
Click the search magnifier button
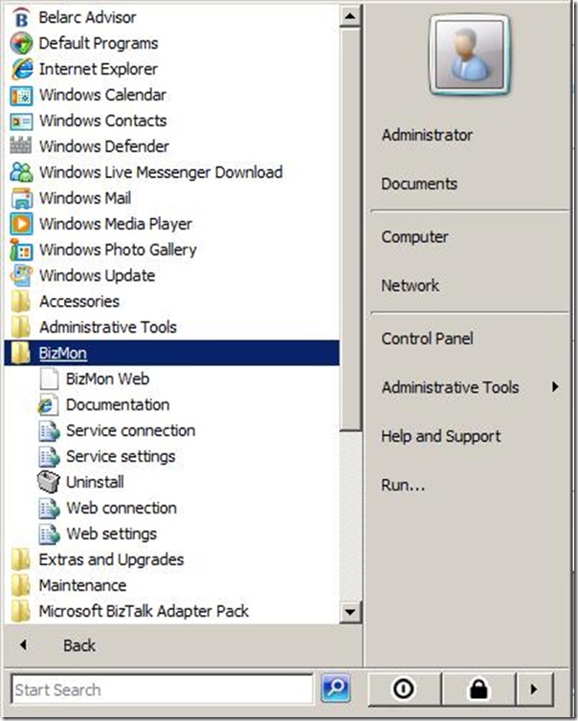click(336, 688)
